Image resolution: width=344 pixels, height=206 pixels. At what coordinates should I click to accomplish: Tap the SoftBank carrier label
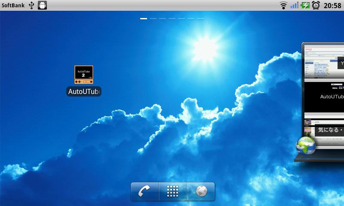coord(13,5)
